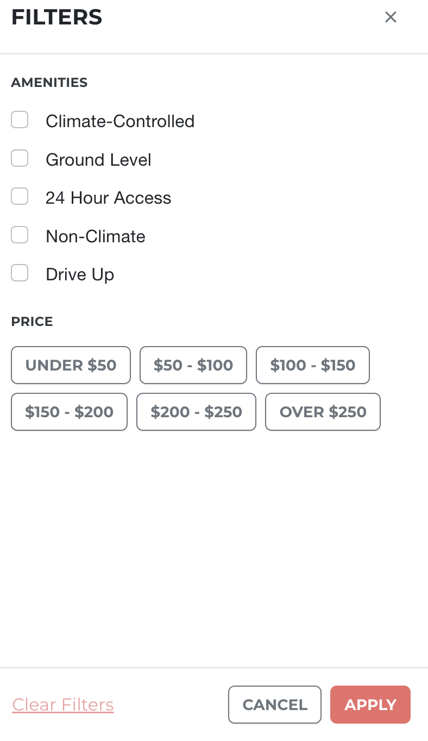The width and height of the screenshot is (428, 741).
Task: Click the Ground Level label text
Action: [x=98, y=160]
